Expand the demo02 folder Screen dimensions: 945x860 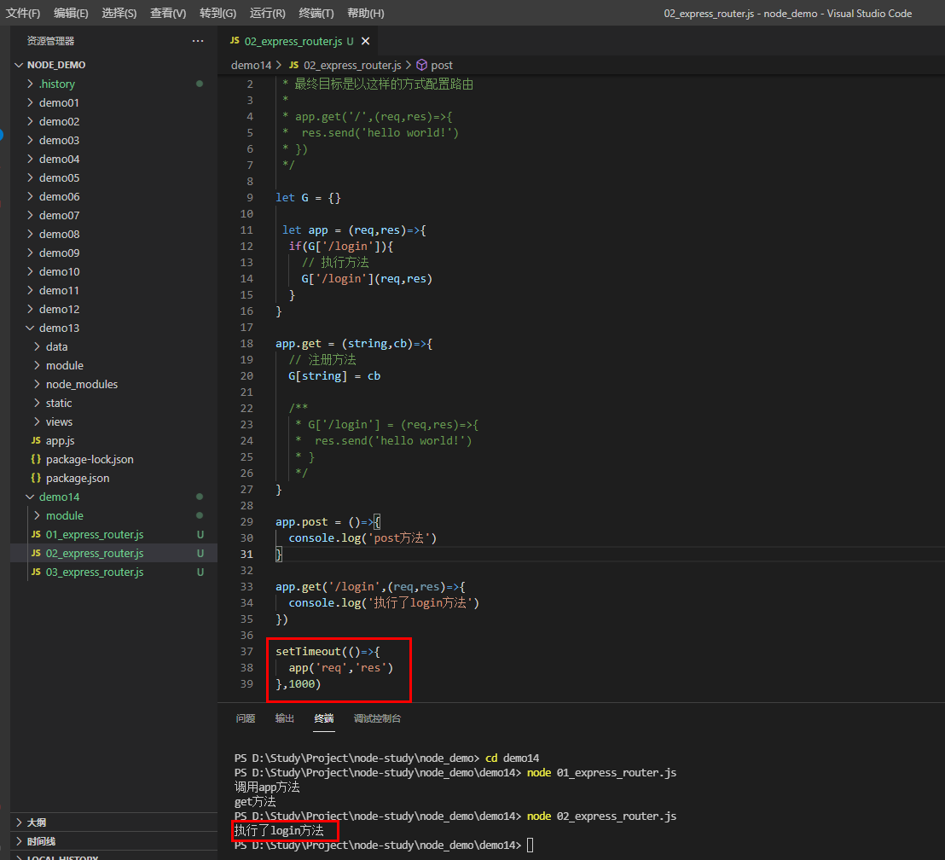click(114, 121)
